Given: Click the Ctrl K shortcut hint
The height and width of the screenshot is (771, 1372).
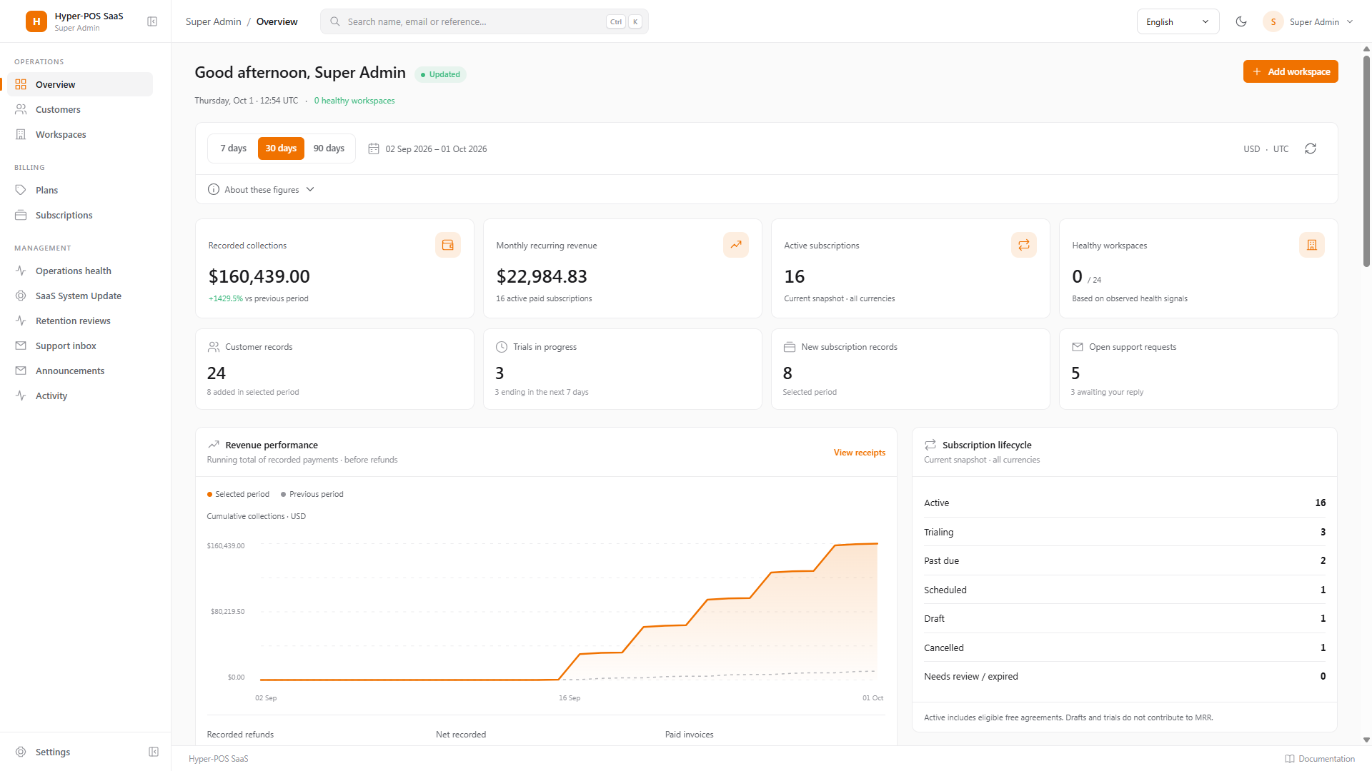Looking at the screenshot, I should (624, 21).
